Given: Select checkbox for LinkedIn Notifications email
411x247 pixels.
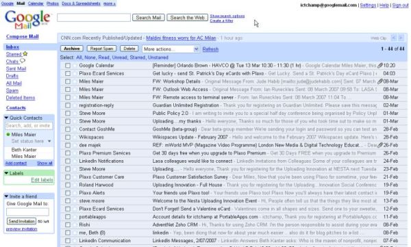Looking at the screenshot, I should (68, 161).
